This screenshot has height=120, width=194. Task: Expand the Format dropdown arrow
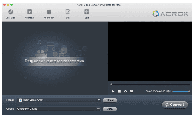[99, 100]
